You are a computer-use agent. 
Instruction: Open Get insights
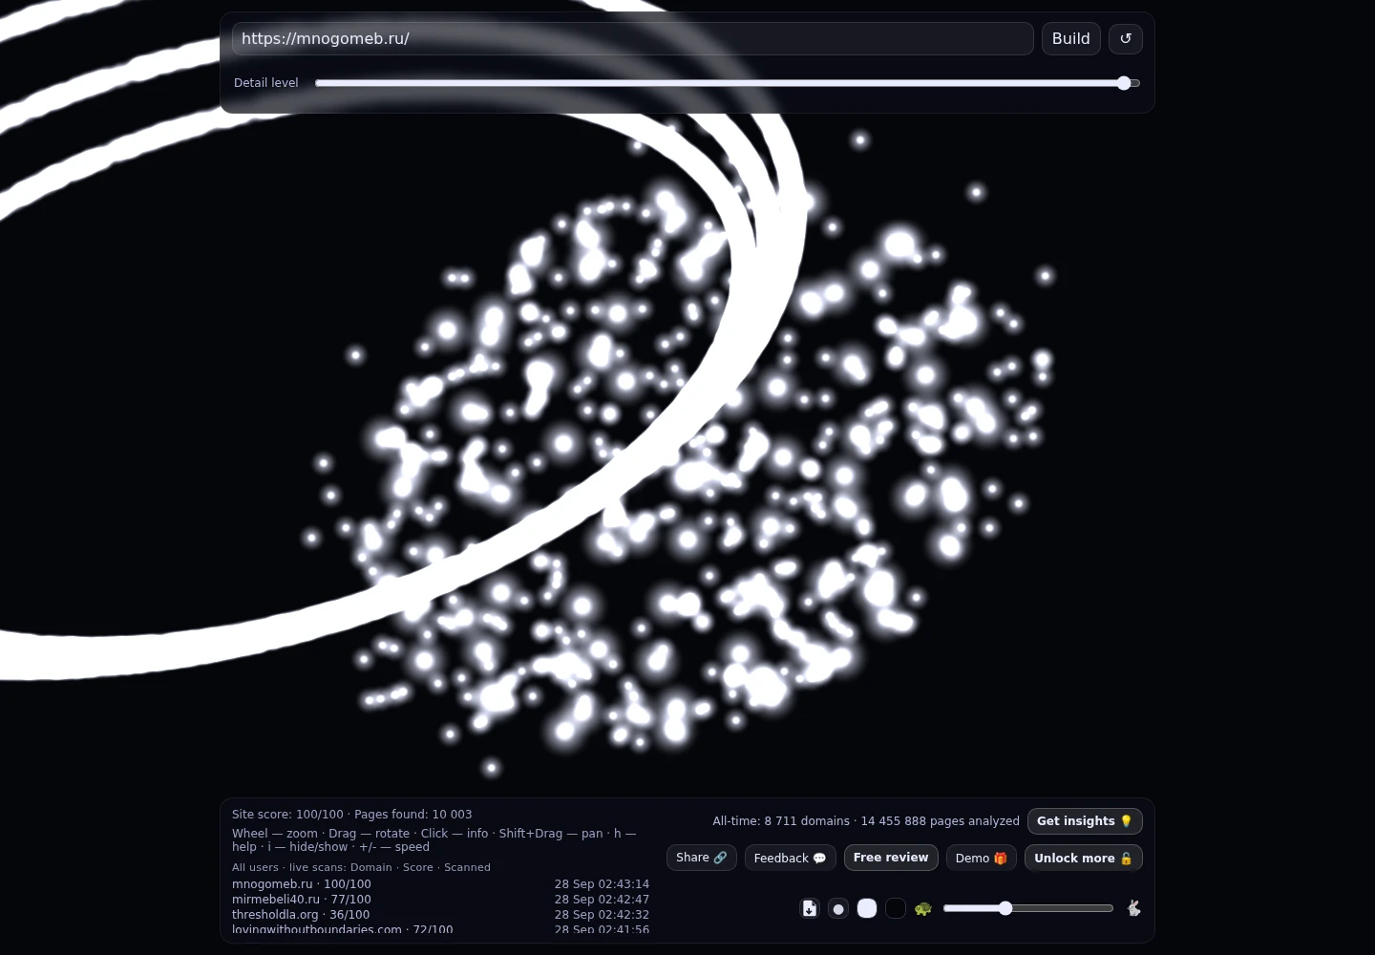coord(1085,821)
